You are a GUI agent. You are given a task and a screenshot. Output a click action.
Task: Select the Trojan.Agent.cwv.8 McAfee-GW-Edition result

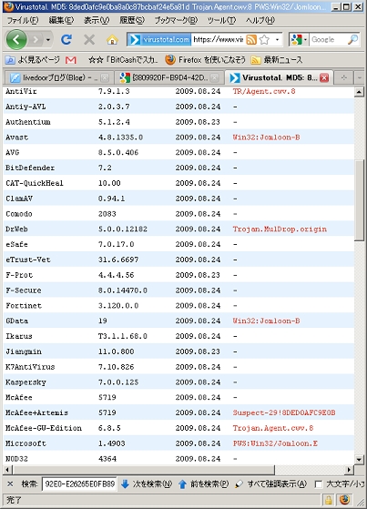pyautogui.click(x=273, y=428)
